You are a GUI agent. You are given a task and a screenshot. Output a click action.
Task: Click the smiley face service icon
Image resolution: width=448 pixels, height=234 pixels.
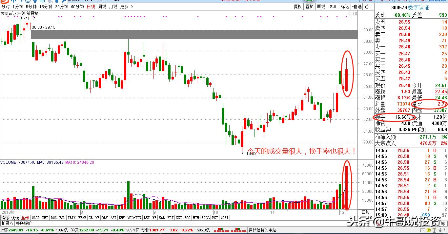pos(28,2)
